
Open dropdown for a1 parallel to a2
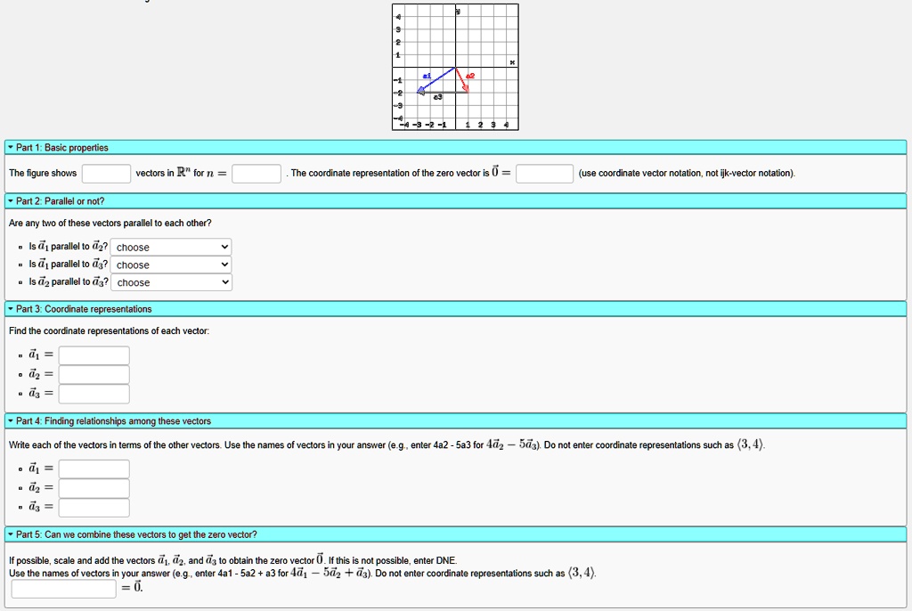[x=171, y=247]
